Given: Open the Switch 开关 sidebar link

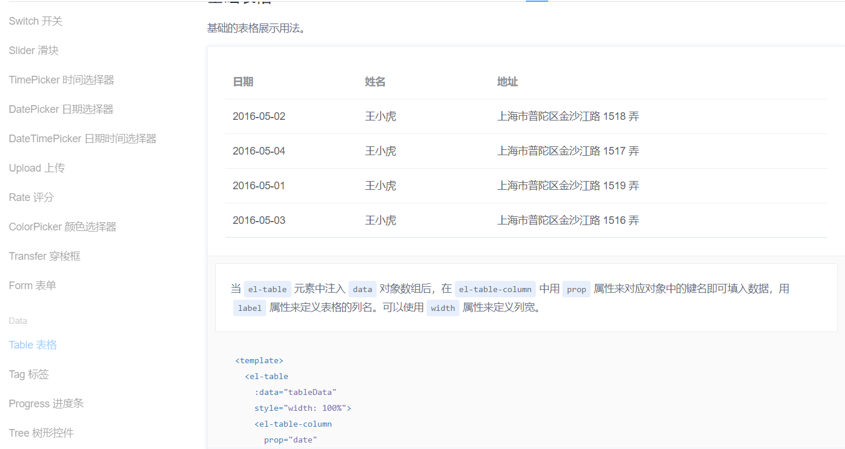Looking at the screenshot, I should pyautogui.click(x=35, y=21).
